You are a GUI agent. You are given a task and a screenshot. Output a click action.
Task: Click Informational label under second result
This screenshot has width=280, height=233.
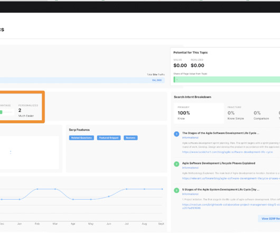point(190,168)
